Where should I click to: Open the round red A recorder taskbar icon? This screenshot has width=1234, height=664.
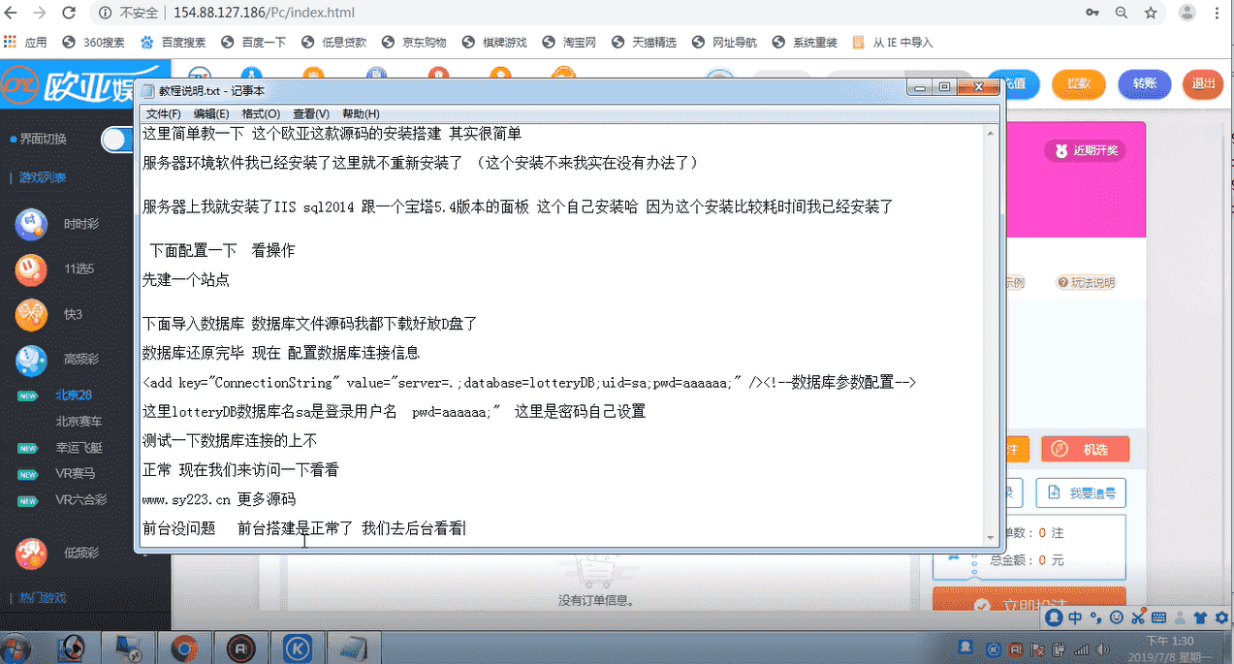pyautogui.click(x=239, y=648)
